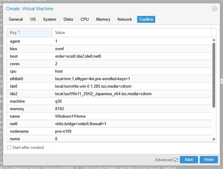Open the OS tab
The image size is (223, 169).
(33, 19)
